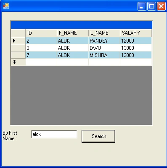
Task: Select the DWIJ last name cell
Action: pyautogui.click(x=104, y=48)
